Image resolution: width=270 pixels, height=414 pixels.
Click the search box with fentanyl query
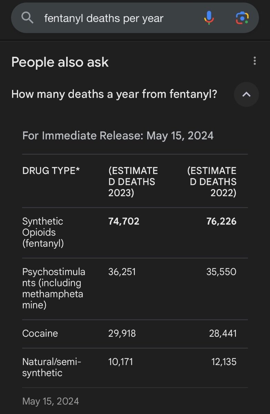pyautogui.click(x=135, y=18)
